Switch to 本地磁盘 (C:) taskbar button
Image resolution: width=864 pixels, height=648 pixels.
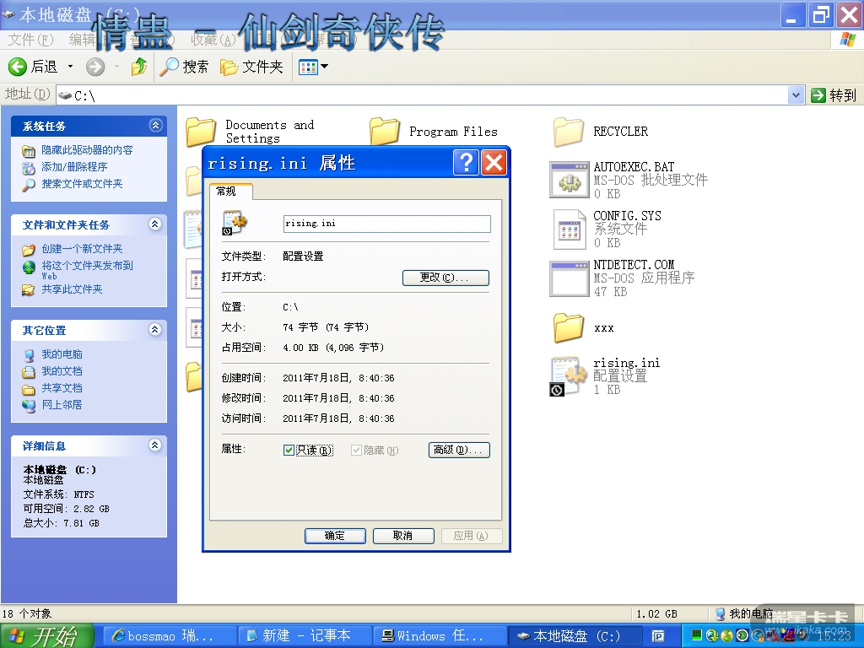574,636
